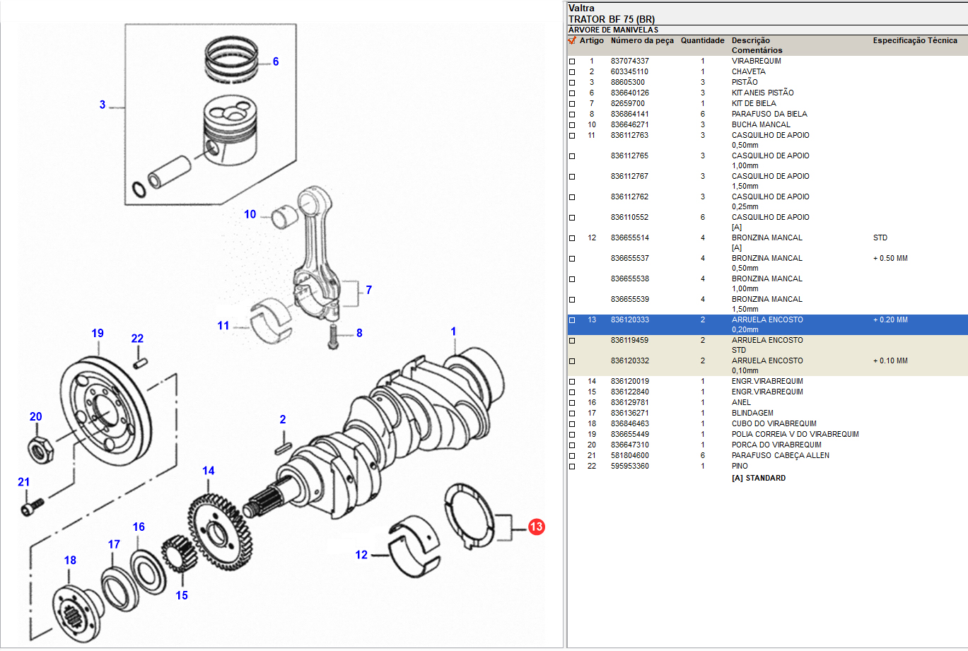
Task: Click the crankshaft drawing labeled 1
Action: 396,424
